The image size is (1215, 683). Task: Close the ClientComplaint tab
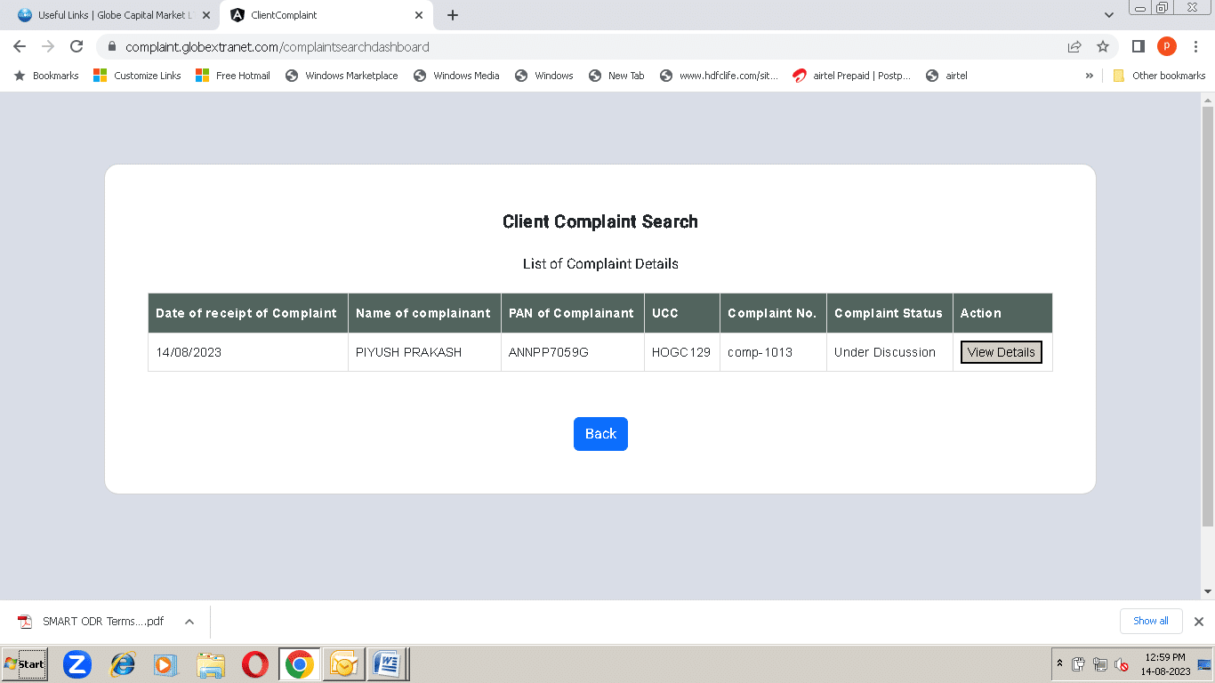(x=419, y=15)
